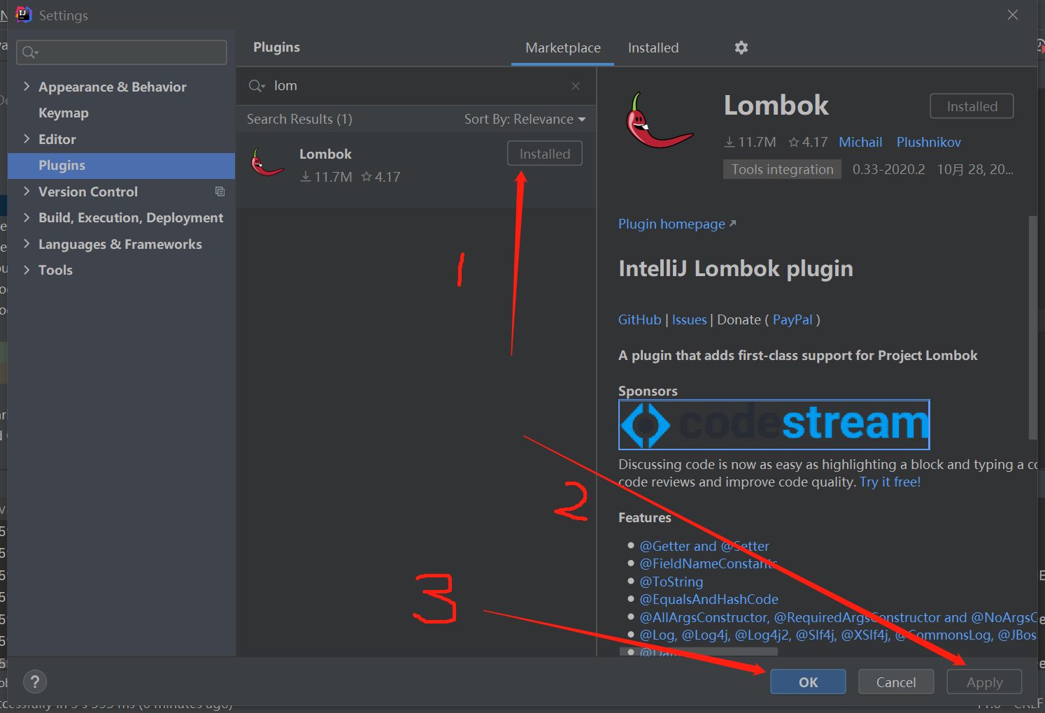Viewport: 1045px width, 713px height.
Task: Click the plugin description vertical scrollbar
Action: click(x=1032, y=327)
